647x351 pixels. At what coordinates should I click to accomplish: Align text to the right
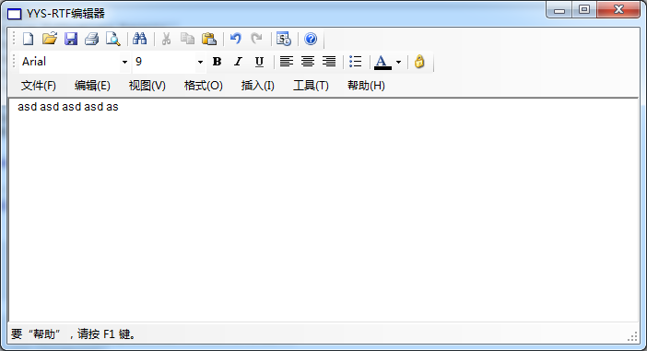[x=329, y=62]
